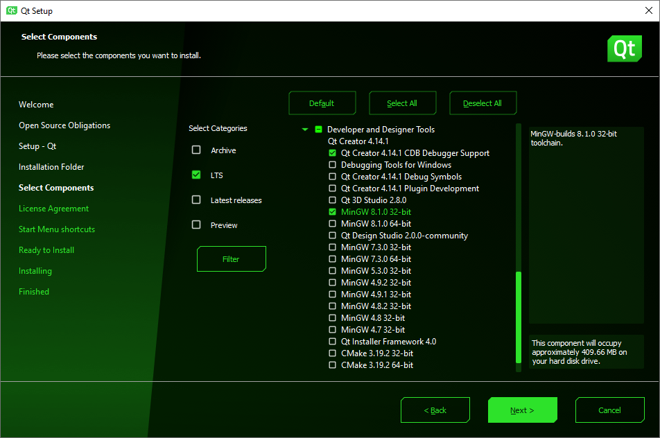The width and height of the screenshot is (660, 438).
Task: Uncheck the LTS category checkbox
Action: pyautogui.click(x=196, y=175)
